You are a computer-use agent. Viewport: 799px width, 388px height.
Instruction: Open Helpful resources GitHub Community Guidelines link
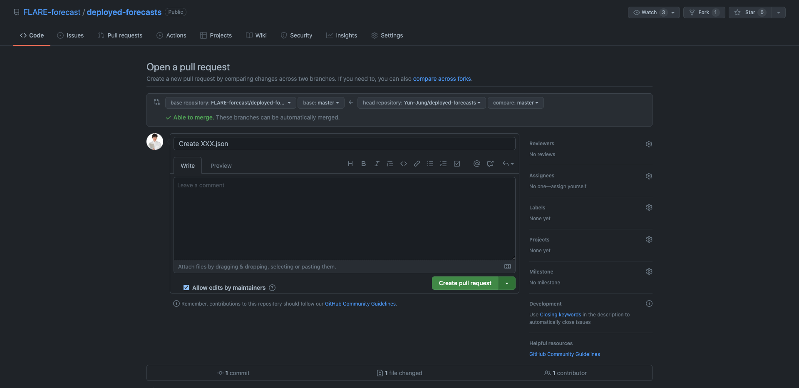pos(565,354)
